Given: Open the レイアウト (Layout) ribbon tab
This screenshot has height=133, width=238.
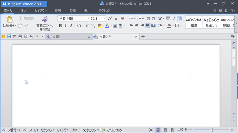Looking at the screenshot, I should point(41,11).
